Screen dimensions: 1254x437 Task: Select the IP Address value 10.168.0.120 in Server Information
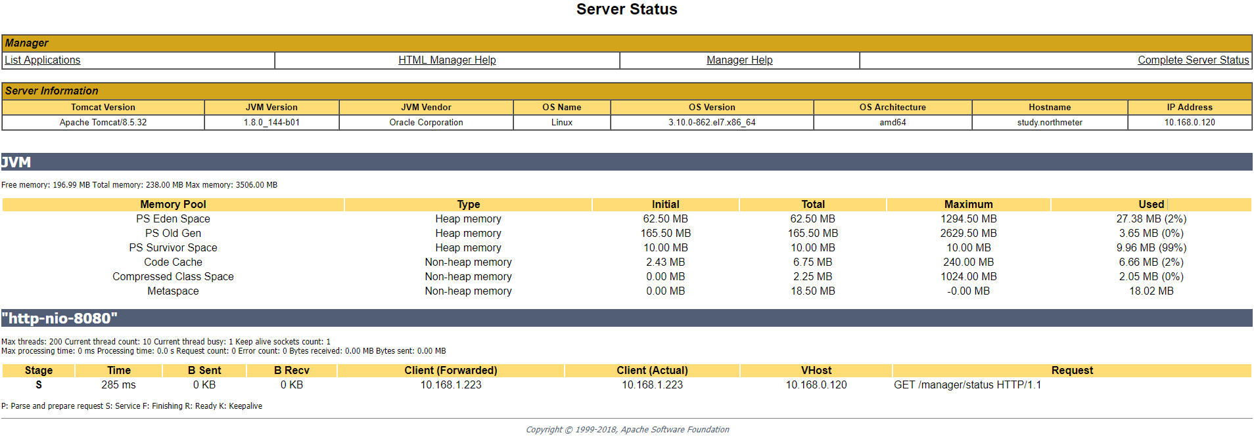(1190, 123)
